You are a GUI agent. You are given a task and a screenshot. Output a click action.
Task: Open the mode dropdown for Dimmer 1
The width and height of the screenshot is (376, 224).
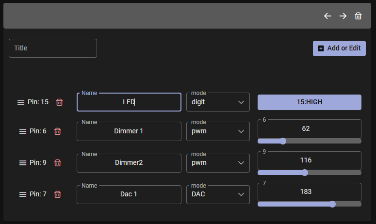[x=218, y=131]
